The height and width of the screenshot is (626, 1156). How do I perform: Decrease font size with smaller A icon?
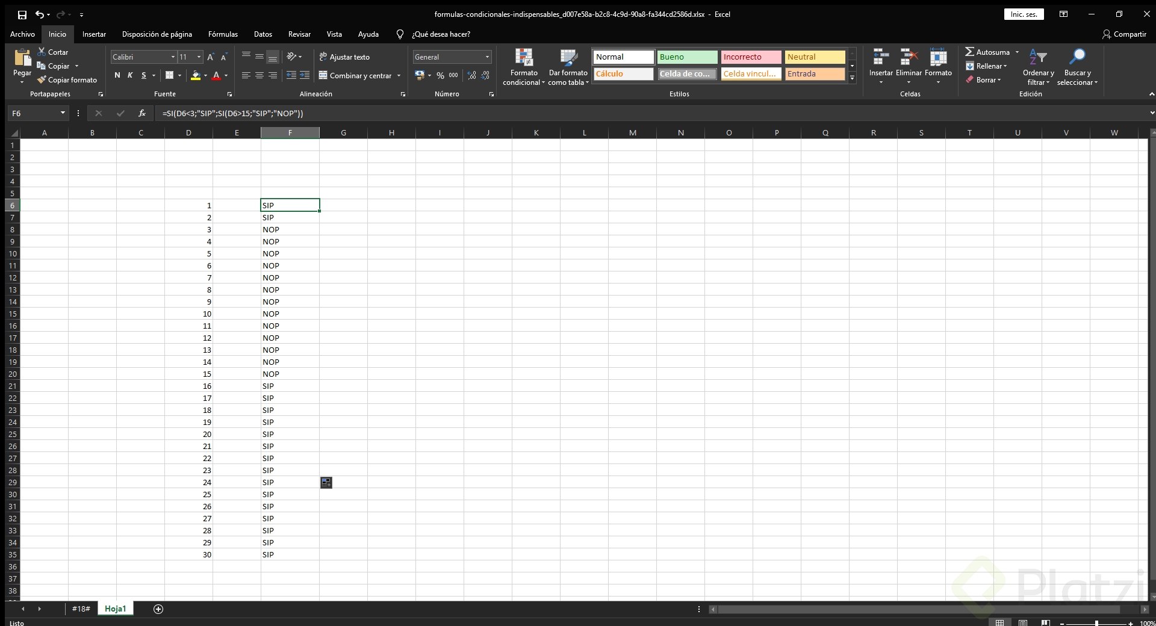pyautogui.click(x=224, y=57)
